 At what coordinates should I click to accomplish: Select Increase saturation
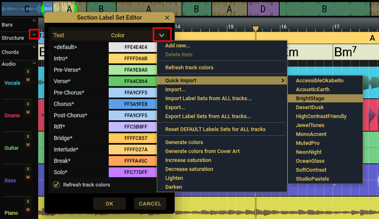(x=188, y=160)
